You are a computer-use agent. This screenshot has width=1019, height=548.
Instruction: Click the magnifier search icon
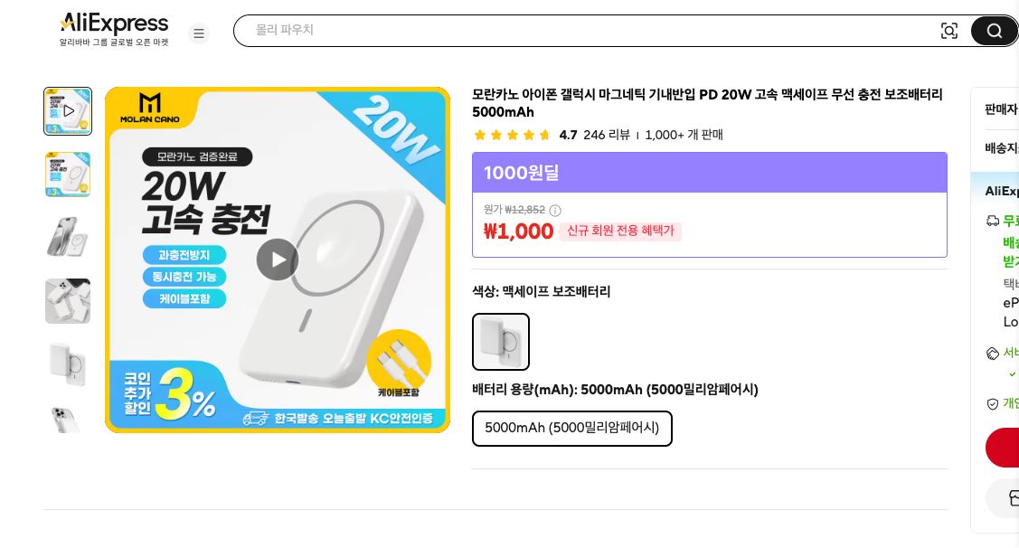click(994, 31)
